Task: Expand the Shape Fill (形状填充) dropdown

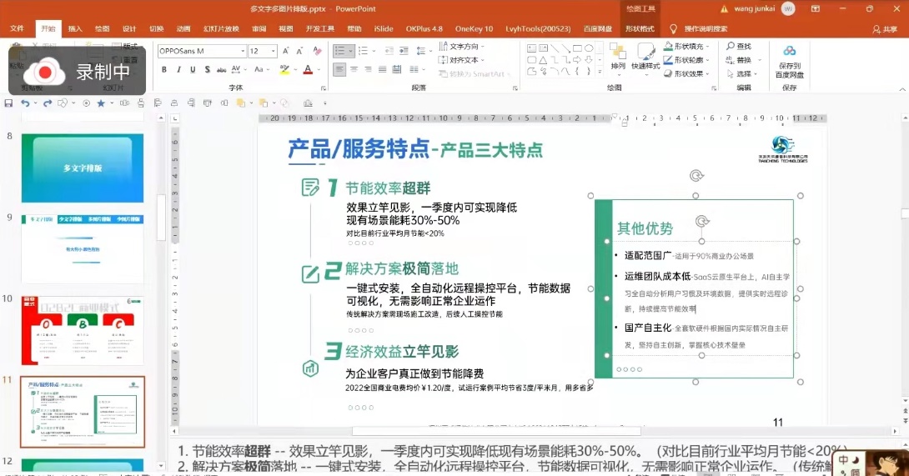Action: (x=709, y=47)
